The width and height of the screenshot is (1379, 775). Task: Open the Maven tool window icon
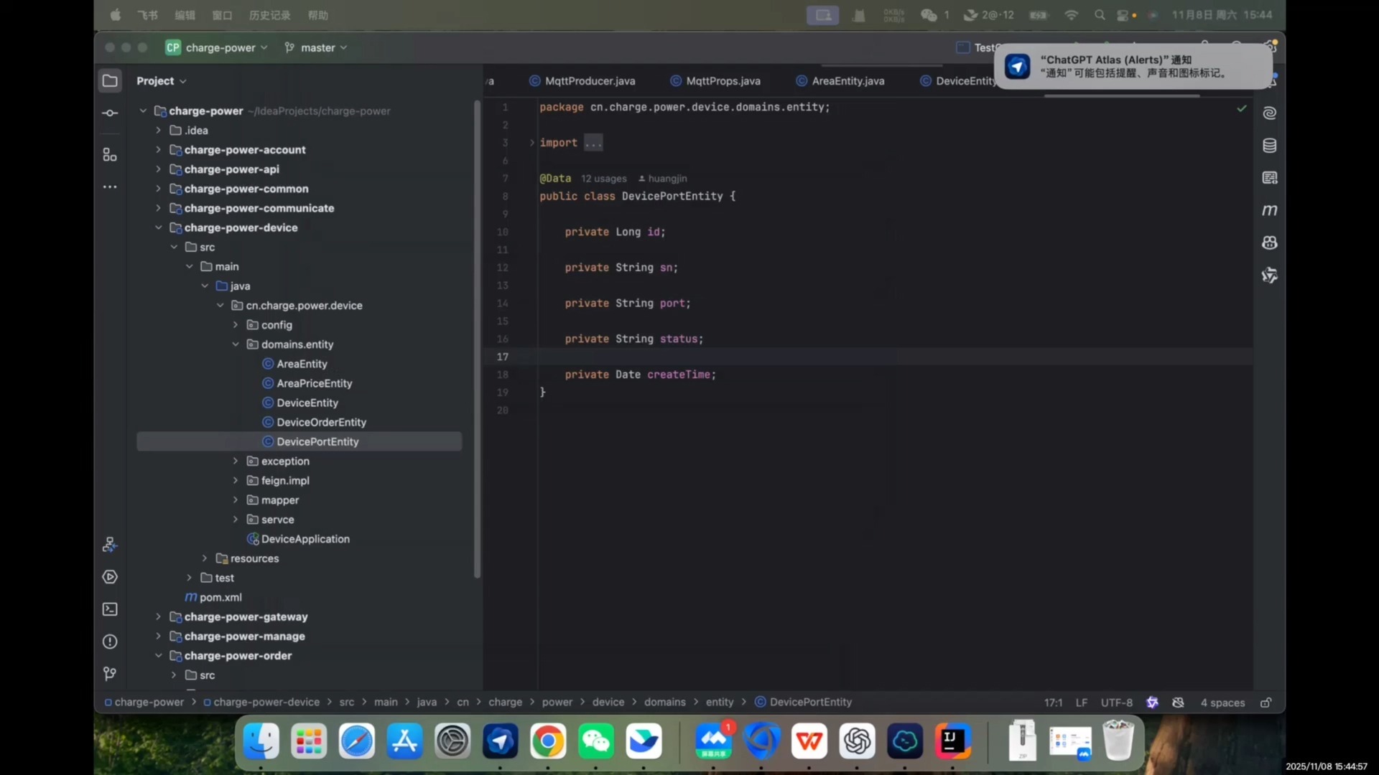coord(1269,210)
